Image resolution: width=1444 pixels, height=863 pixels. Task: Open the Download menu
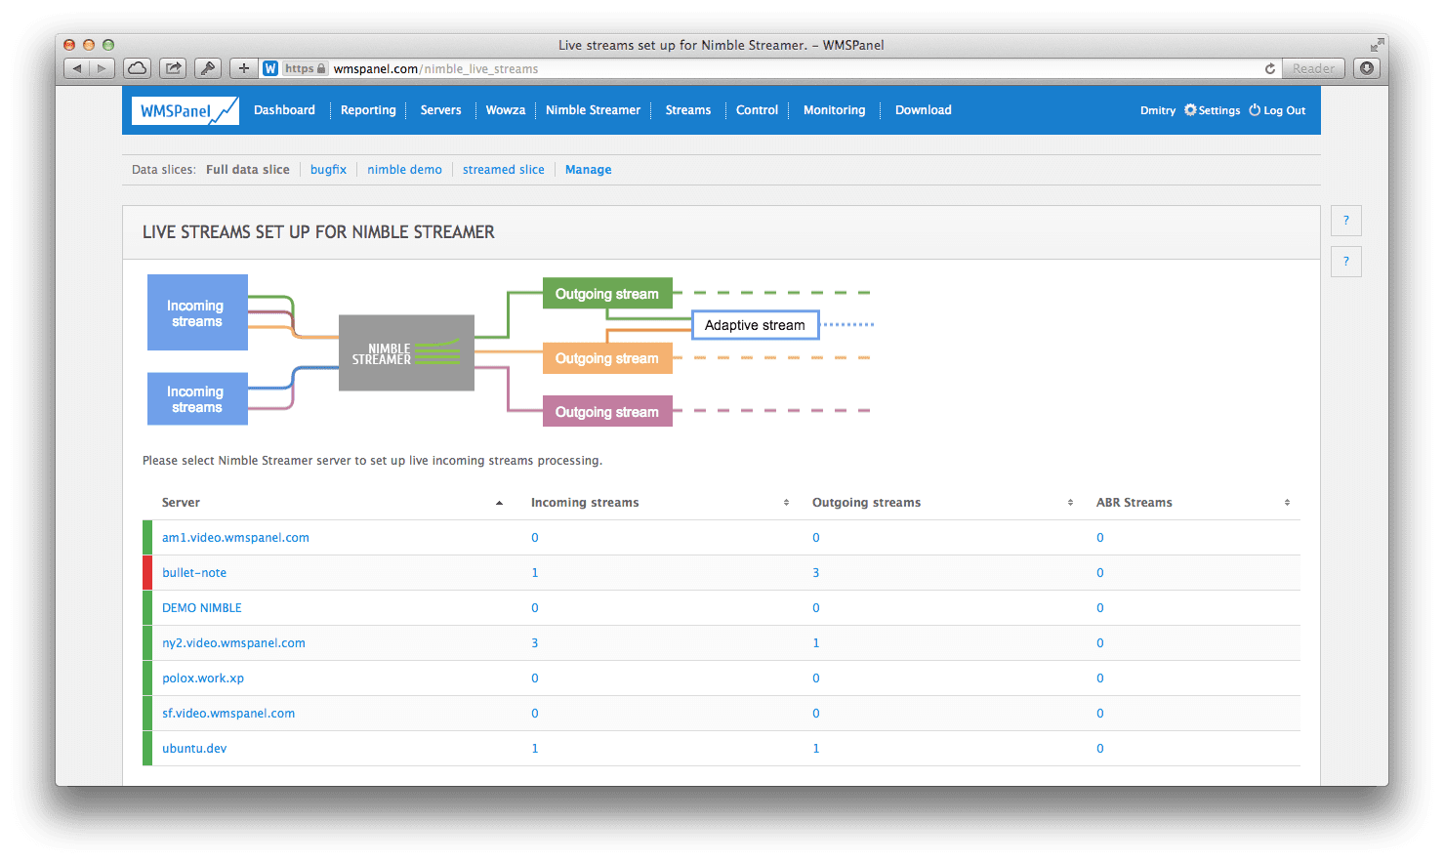(x=923, y=110)
